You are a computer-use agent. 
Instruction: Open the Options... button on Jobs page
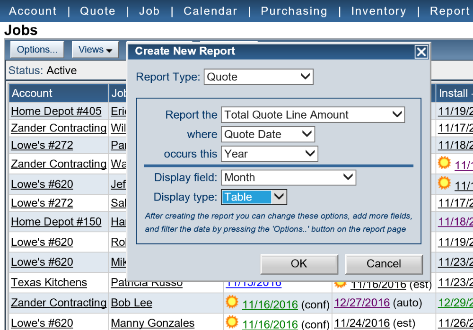pyautogui.click(x=37, y=50)
